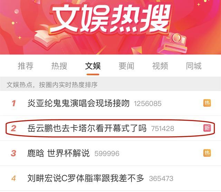Tap the rank number 1 icon
The width and height of the screenshot is (221, 192).
click(14, 103)
